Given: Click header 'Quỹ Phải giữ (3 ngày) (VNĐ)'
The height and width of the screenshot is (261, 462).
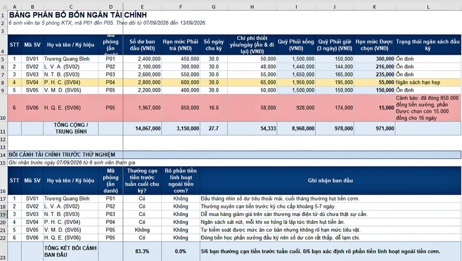Looking at the screenshot, I should [334, 45].
